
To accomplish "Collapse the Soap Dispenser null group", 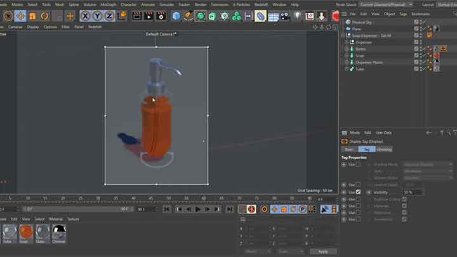I will click(x=343, y=36).
